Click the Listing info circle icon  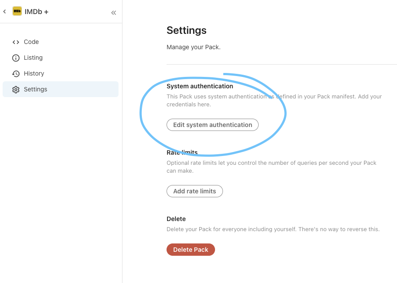(16, 58)
